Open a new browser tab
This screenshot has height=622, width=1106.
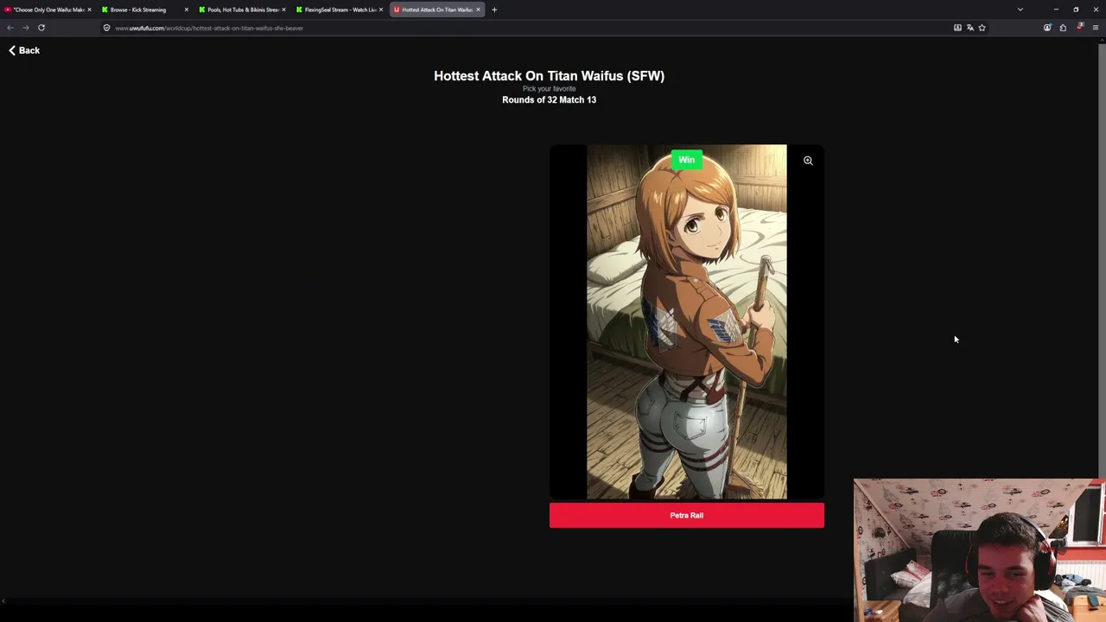[494, 10]
